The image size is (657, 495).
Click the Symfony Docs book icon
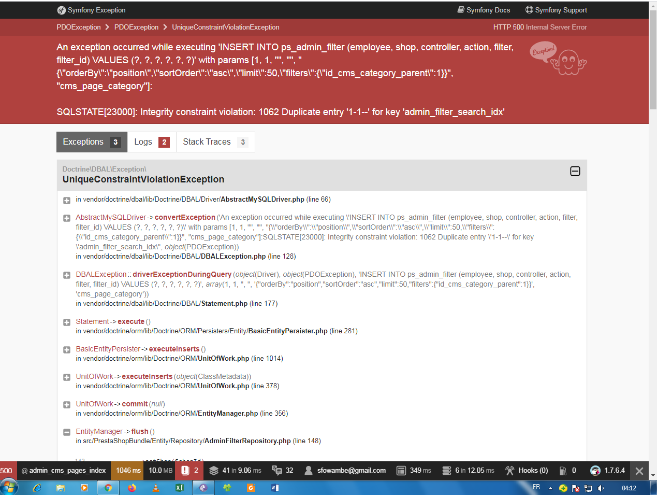tap(461, 10)
